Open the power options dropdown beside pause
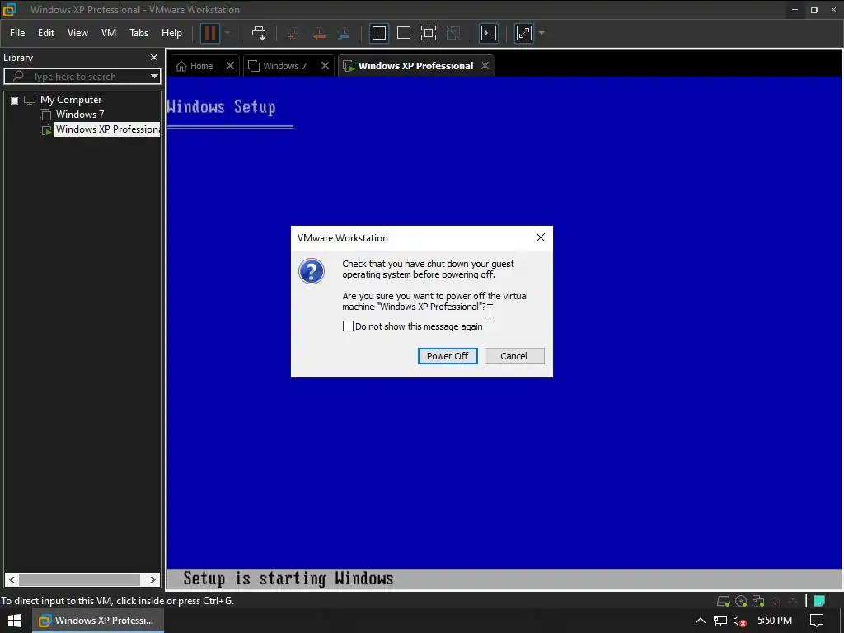844x633 pixels. pyautogui.click(x=227, y=33)
